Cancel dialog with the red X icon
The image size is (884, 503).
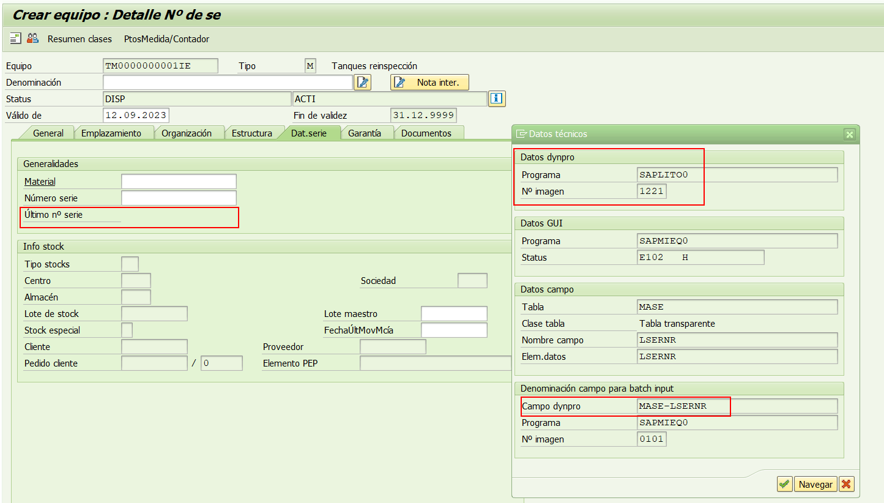coord(846,484)
